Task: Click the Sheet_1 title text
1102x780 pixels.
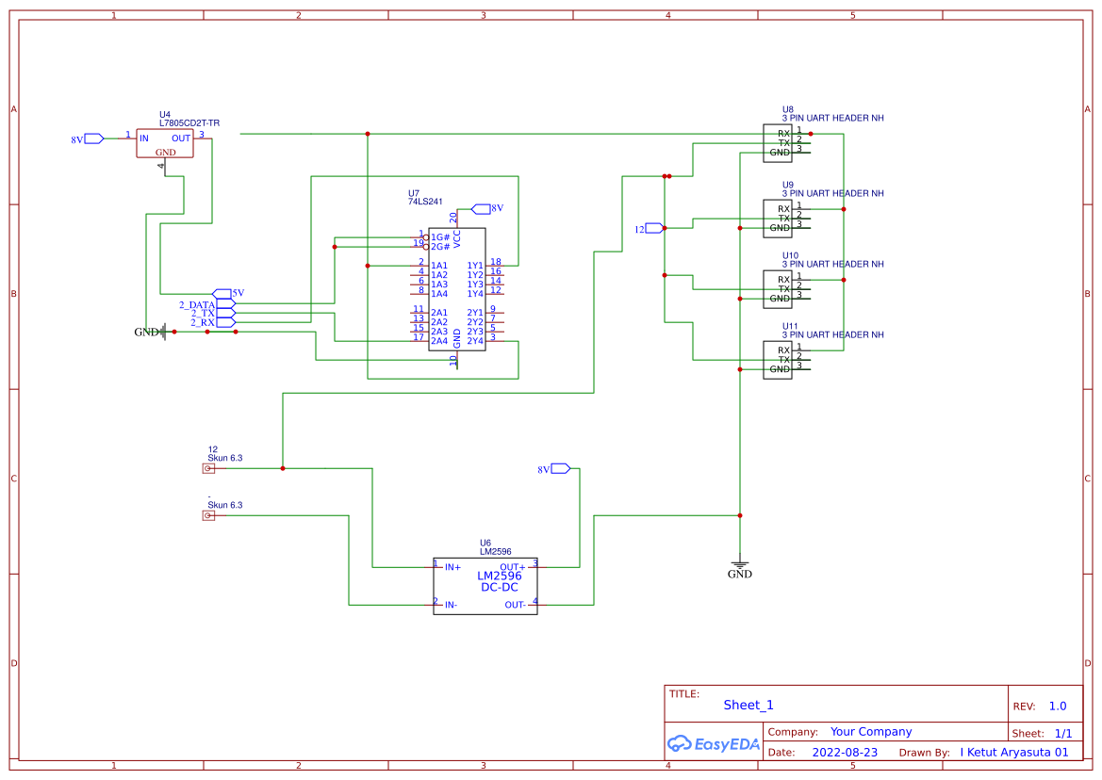Action: (x=748, y=705)
